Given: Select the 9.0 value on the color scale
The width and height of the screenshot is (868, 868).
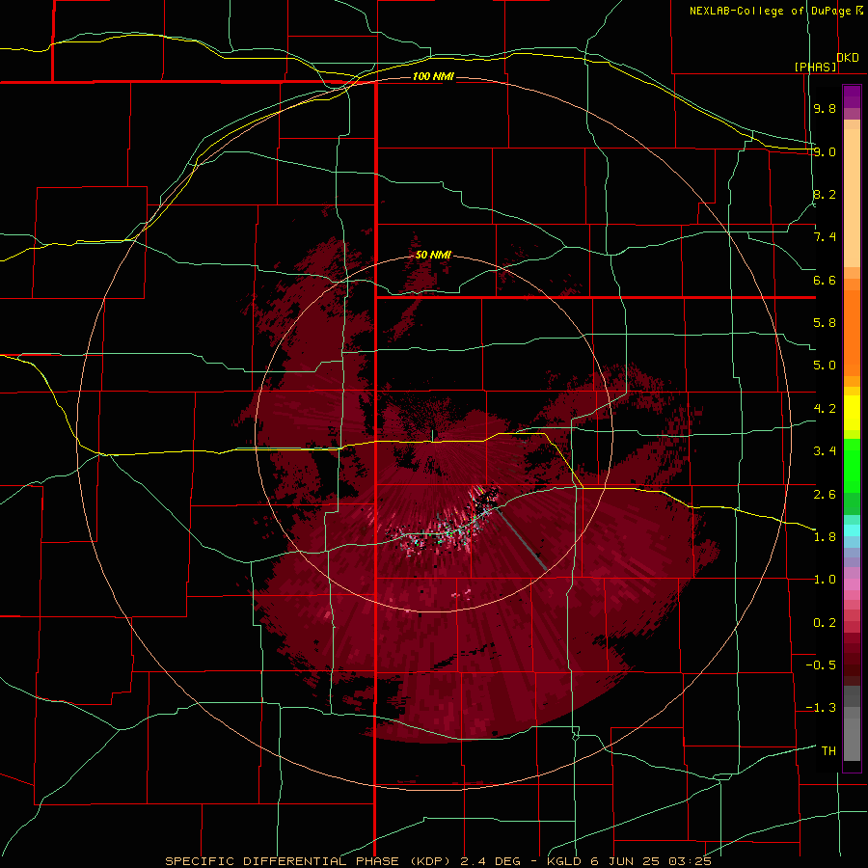Looking at the screenshot, I should click(825, 151).
